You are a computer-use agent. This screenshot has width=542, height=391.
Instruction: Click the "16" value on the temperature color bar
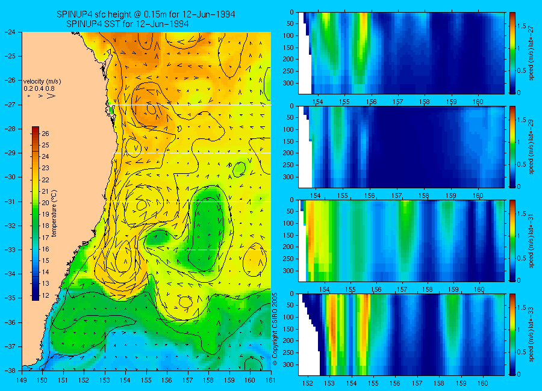click(x=45, y=249)
